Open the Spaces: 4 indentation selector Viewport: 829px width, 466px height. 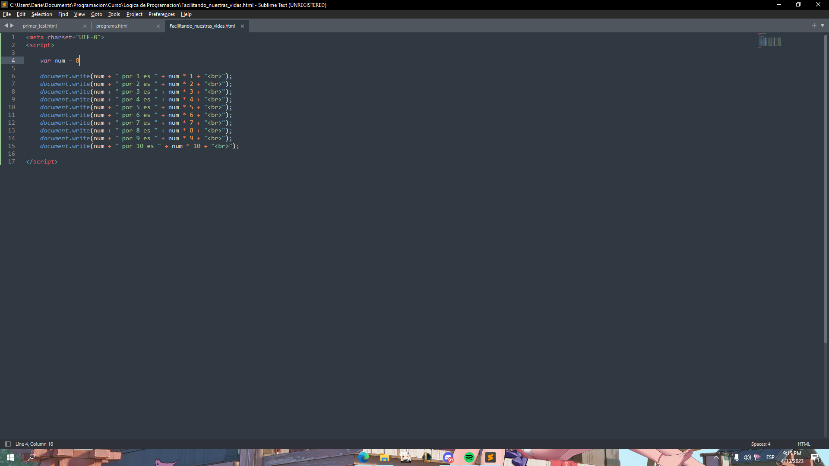click(x=760, y=444)
